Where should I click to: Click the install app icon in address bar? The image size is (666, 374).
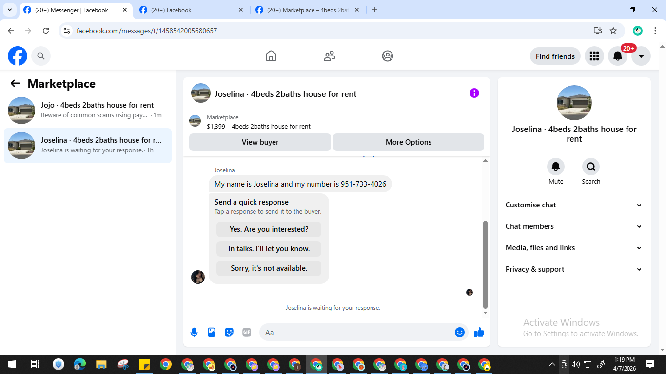[598, 31]
